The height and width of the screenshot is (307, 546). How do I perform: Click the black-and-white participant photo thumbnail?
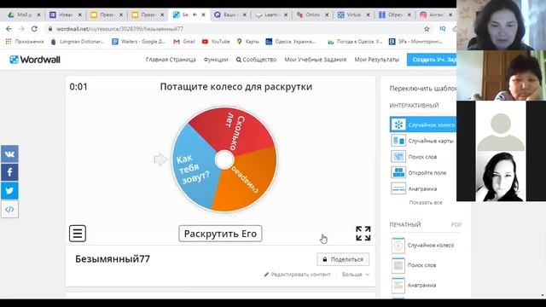point(501,177)
